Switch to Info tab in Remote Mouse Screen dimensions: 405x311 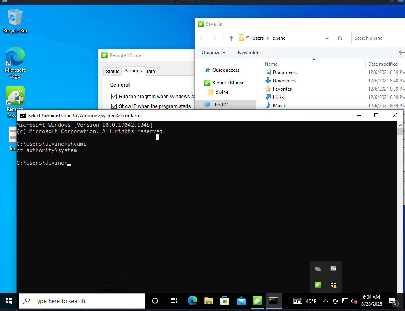(151, 72)
